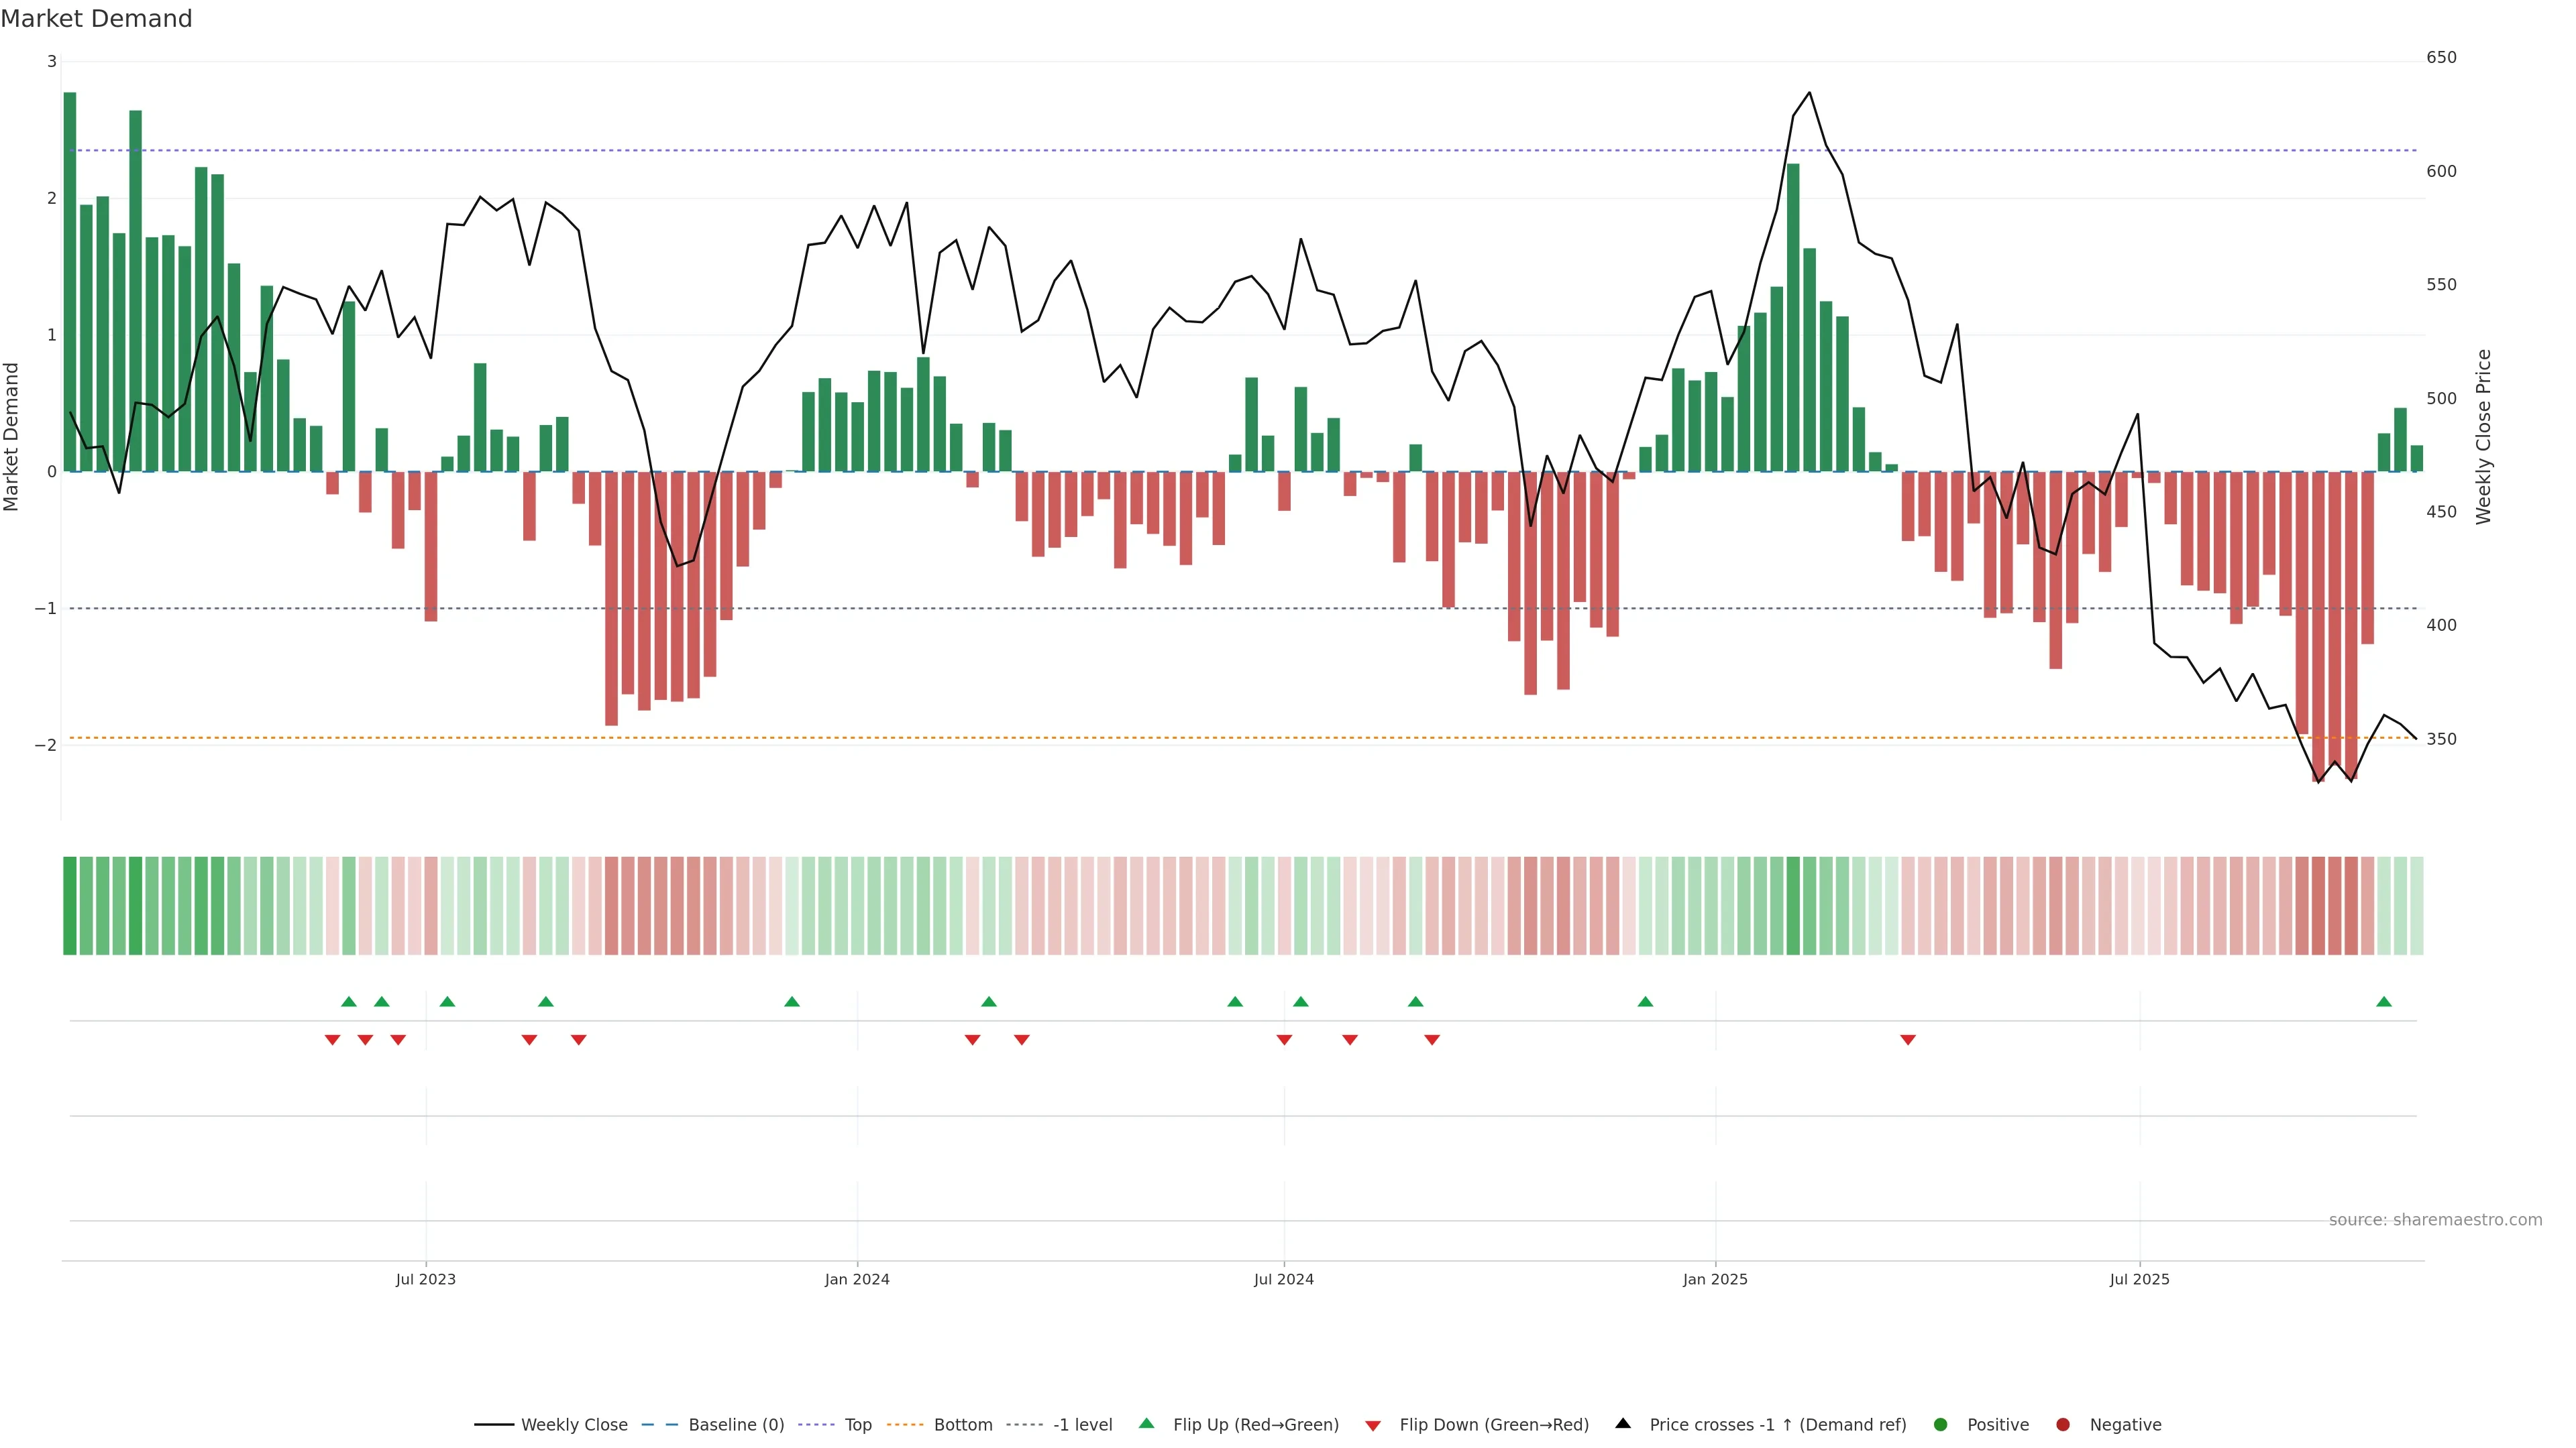2576x1448 pixels.
Task: Click the red flip-down marker after Jan 2025
Action: (x=1908, y=1040)
